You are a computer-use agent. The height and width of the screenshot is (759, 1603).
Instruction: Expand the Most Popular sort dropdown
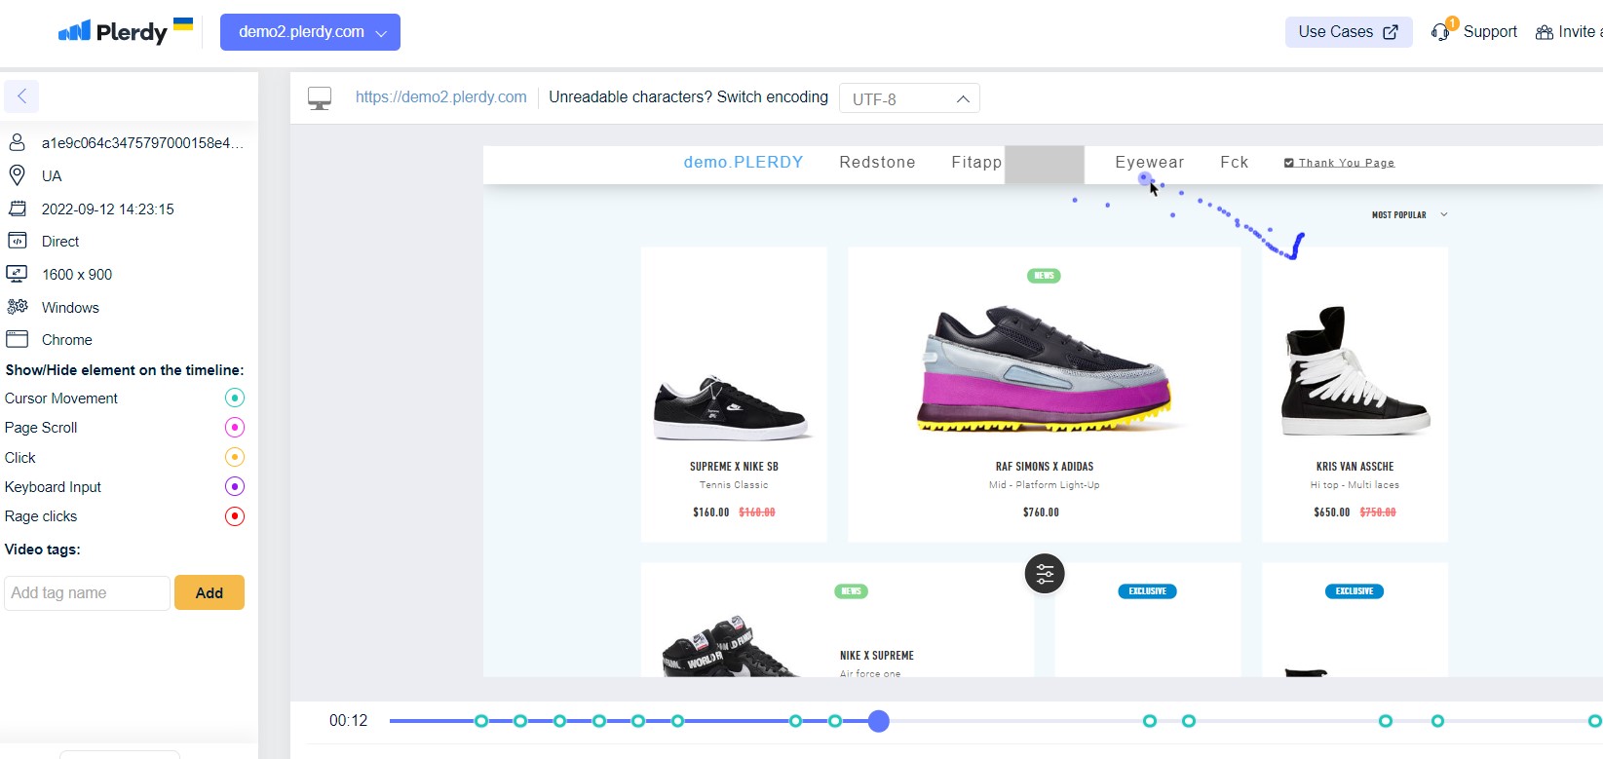[1409, 214]
